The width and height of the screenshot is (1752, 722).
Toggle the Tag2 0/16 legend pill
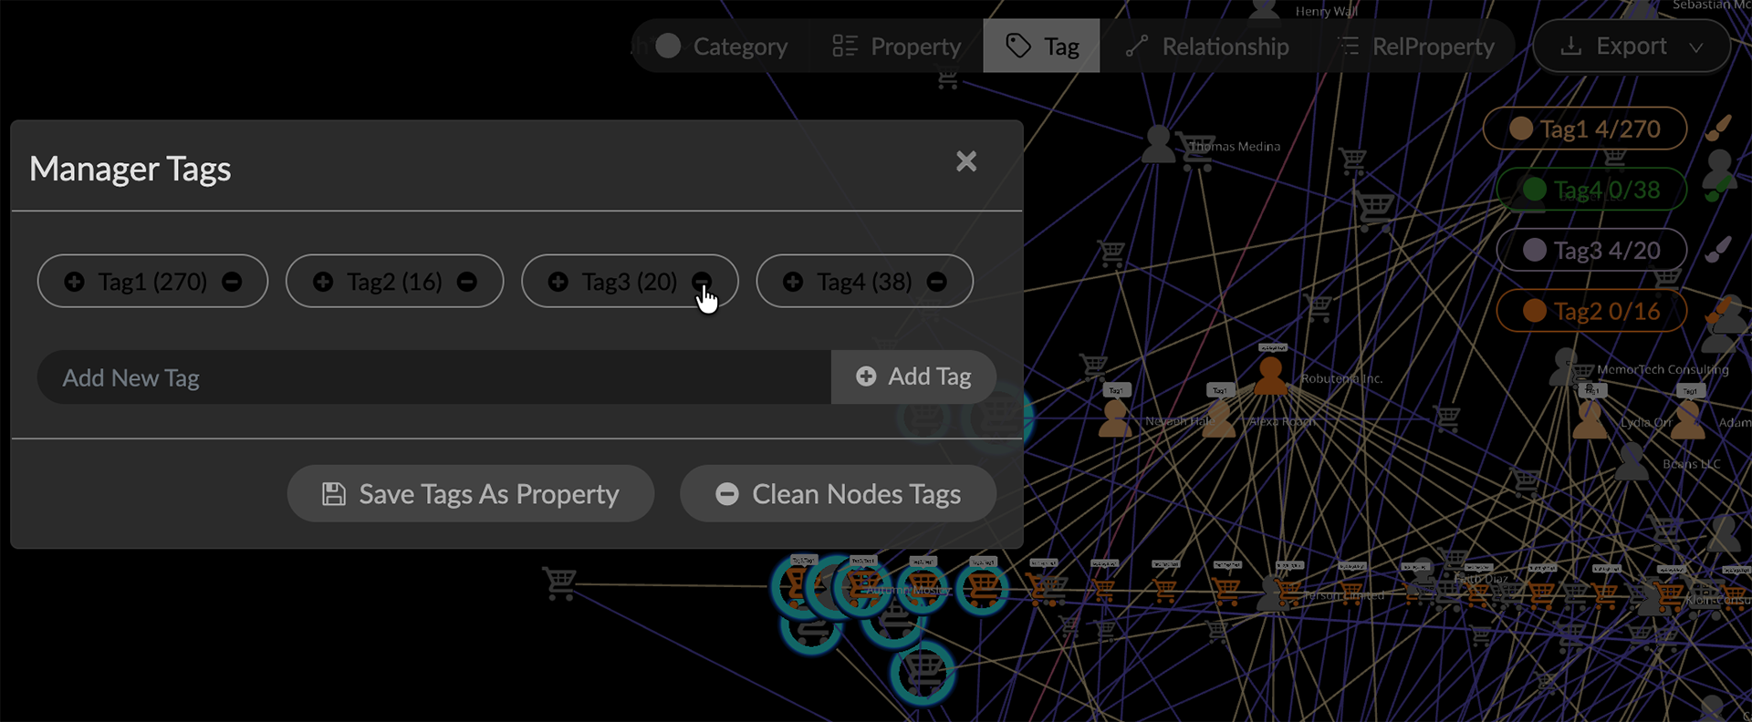click(x=1592, y=311)
